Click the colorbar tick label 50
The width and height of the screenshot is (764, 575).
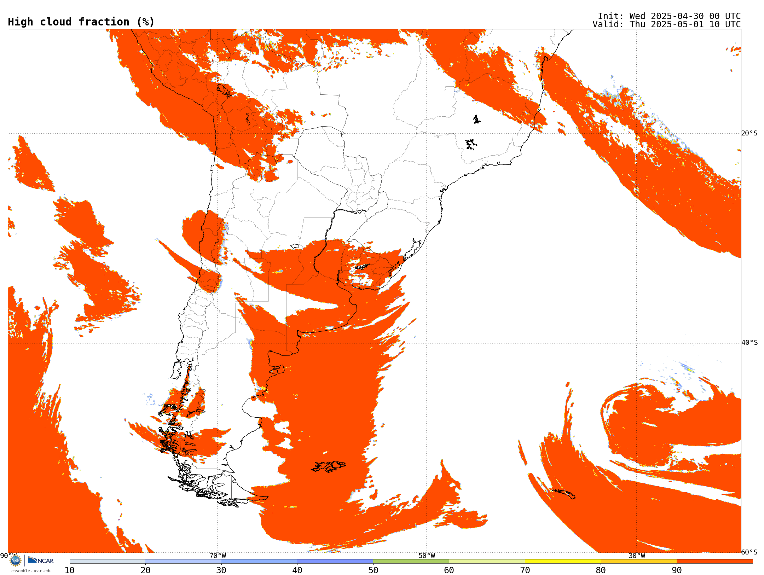click(x=373, y=570)
